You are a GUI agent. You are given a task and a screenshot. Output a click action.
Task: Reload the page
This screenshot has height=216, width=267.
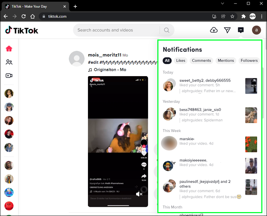[23, 16]
